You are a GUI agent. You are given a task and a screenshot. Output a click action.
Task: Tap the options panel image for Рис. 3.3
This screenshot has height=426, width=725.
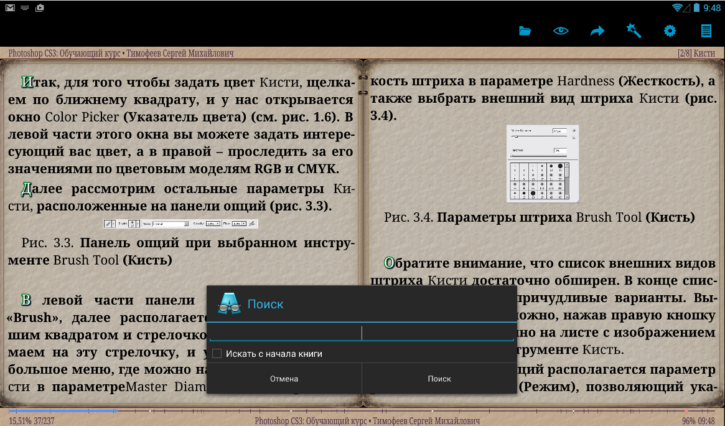point(180,224)
